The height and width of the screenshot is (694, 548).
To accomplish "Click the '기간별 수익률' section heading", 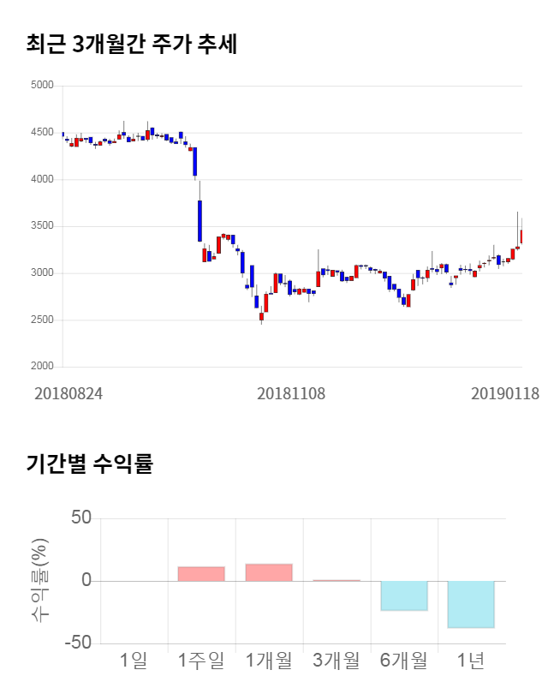I will click(x=89, y=464).
